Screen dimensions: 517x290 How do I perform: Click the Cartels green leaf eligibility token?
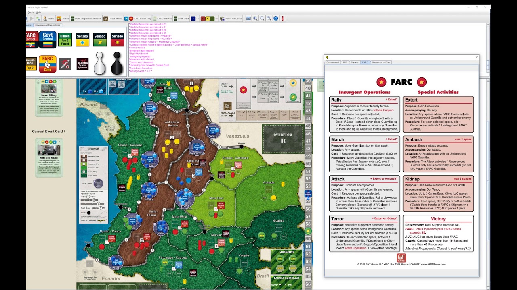[x=293, y=97]
